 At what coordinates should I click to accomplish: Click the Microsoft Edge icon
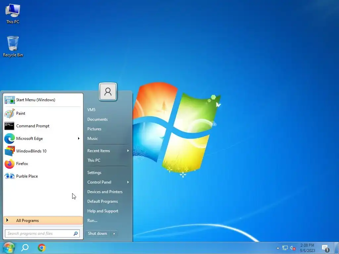pyautogui.click(x=10, y=139)
